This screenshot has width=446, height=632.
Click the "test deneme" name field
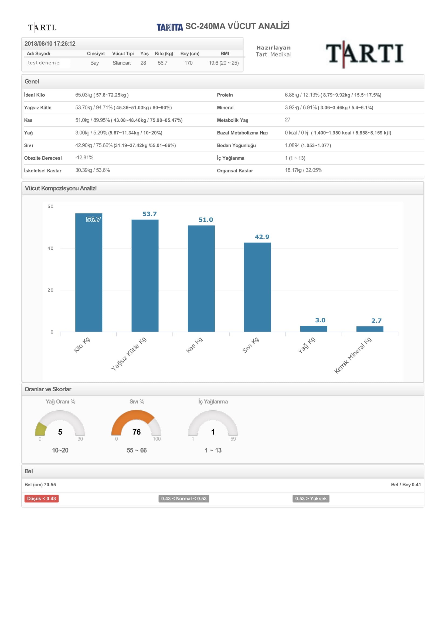pos(44,63)
